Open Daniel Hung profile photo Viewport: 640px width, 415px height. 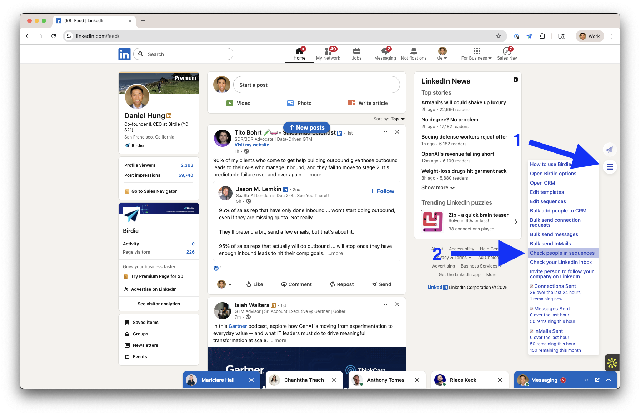point(137,97)
